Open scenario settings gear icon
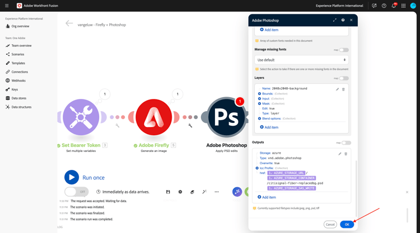Viewport: 420px width, 233px height. point(180,192)
